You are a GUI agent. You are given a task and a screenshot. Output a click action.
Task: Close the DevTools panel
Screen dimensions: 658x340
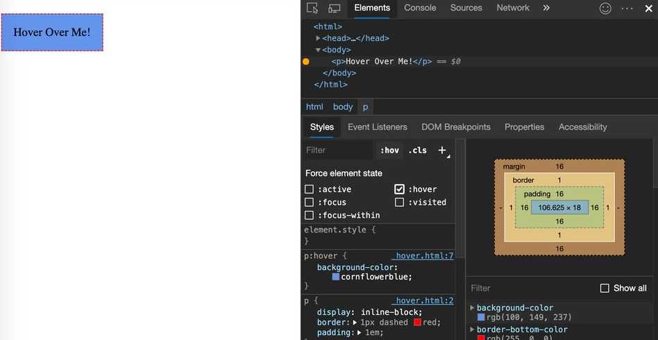648,8
